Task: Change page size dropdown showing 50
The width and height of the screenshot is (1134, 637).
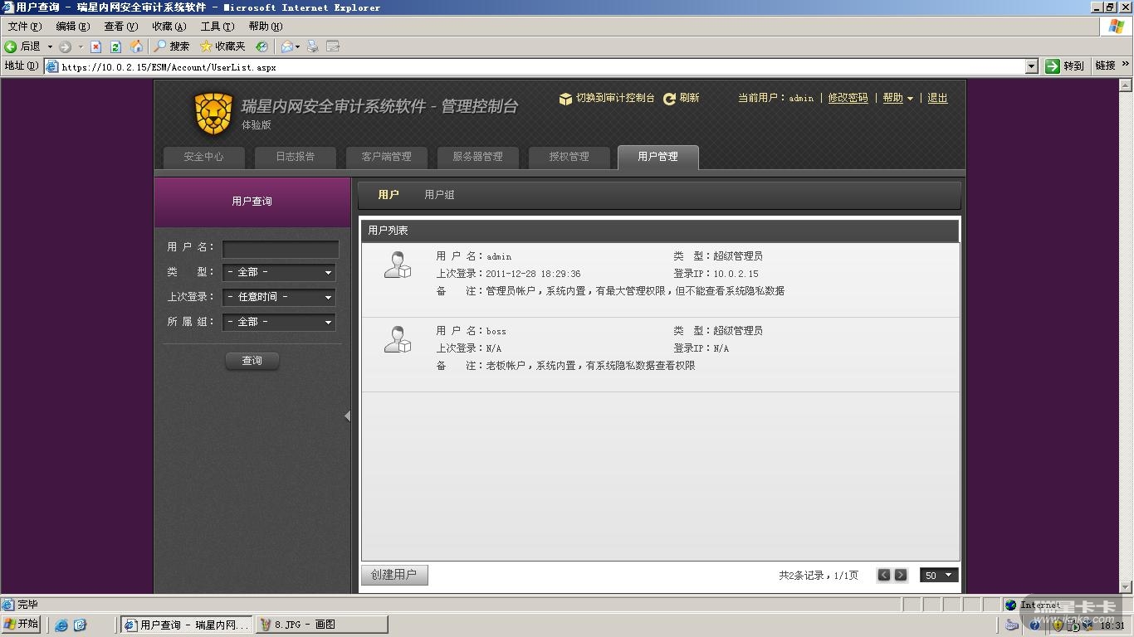Action: click(939, 575)
